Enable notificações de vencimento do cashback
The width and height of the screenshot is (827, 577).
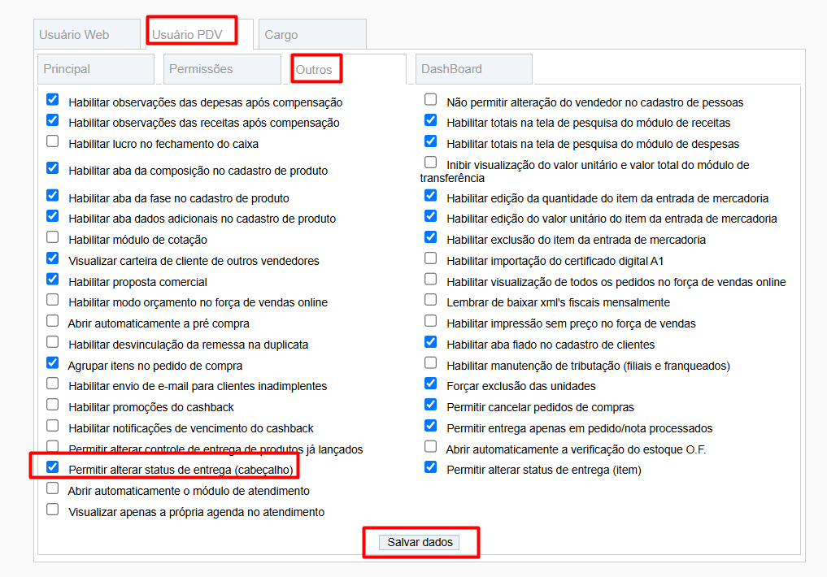click(52, 425)
